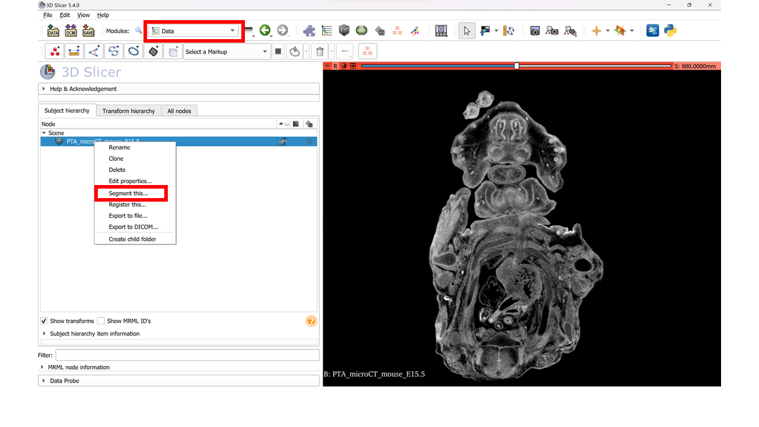Create a closed curve markup icon
Viewport: 759px width, 427px height.
(133, 52)
